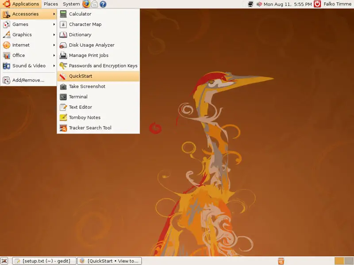354x265 pixels.
Task: Launch the Disk Usage Analyzer icon
Action: [63, 45]
